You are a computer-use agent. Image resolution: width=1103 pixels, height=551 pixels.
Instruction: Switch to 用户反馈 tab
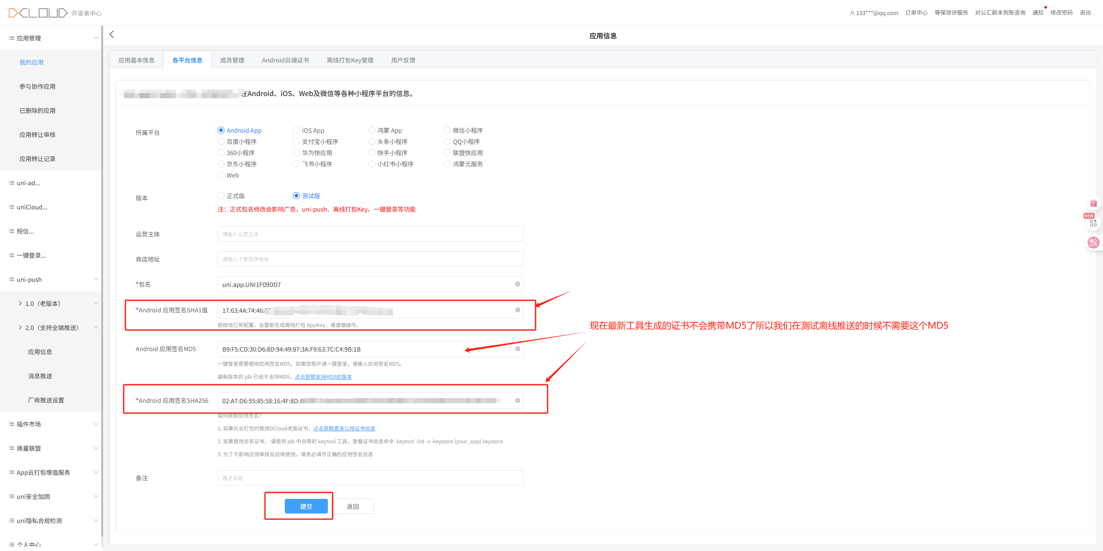tap(403, 60)
